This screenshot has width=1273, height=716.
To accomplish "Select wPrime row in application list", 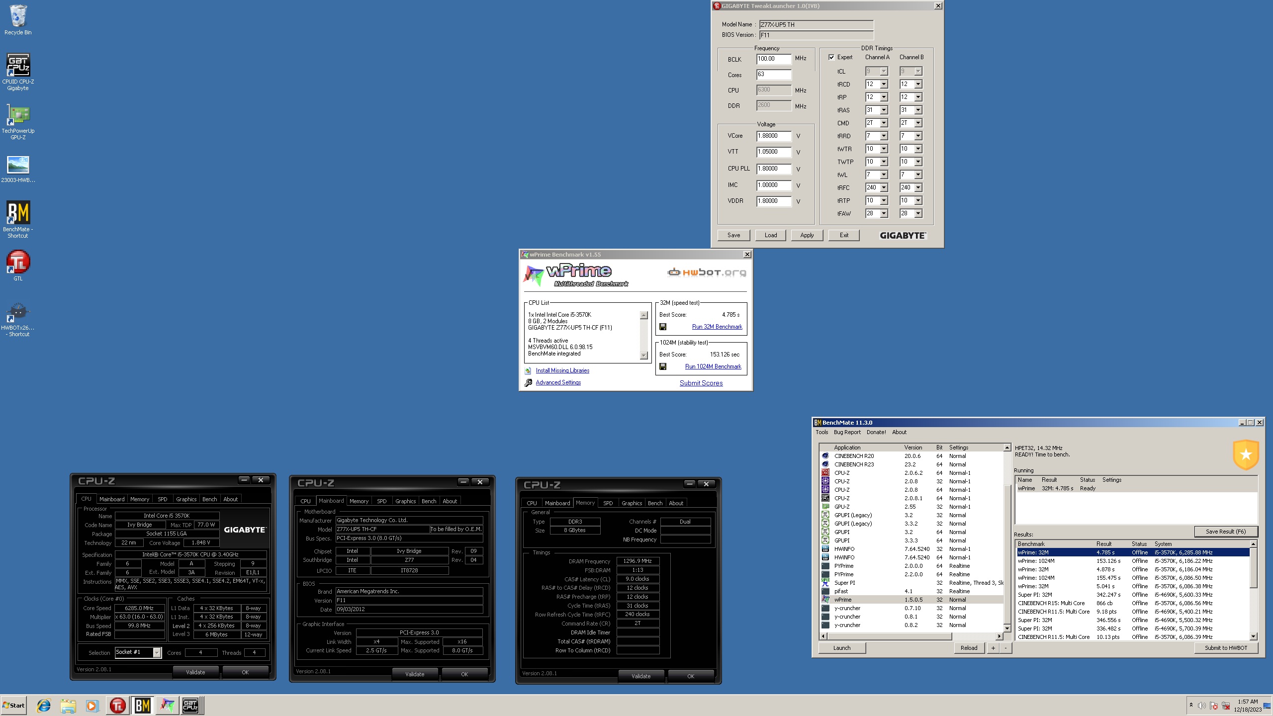I will click(911, 600).
